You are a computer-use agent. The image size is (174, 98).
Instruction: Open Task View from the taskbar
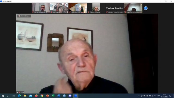click(x=14, y=96)
